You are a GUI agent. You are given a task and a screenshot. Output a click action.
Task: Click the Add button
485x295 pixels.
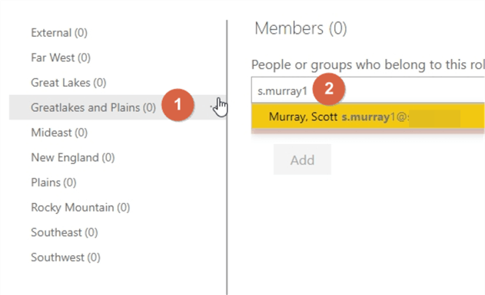point(302,159)
